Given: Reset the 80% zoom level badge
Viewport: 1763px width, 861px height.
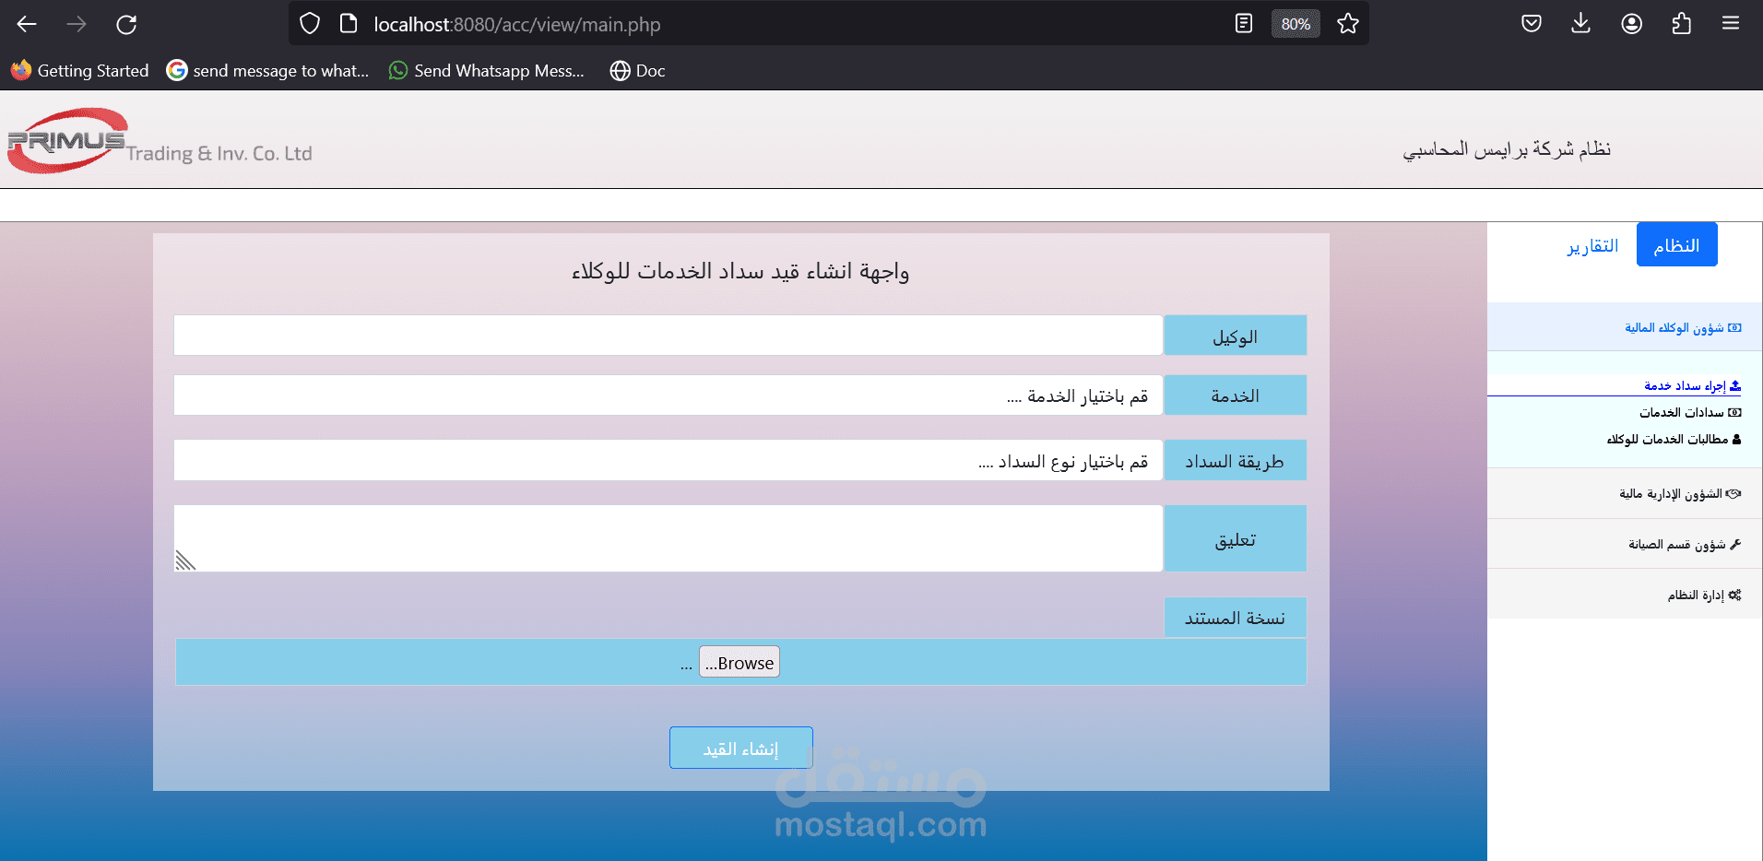Looking at the screenshot, I should (1296, 24).
